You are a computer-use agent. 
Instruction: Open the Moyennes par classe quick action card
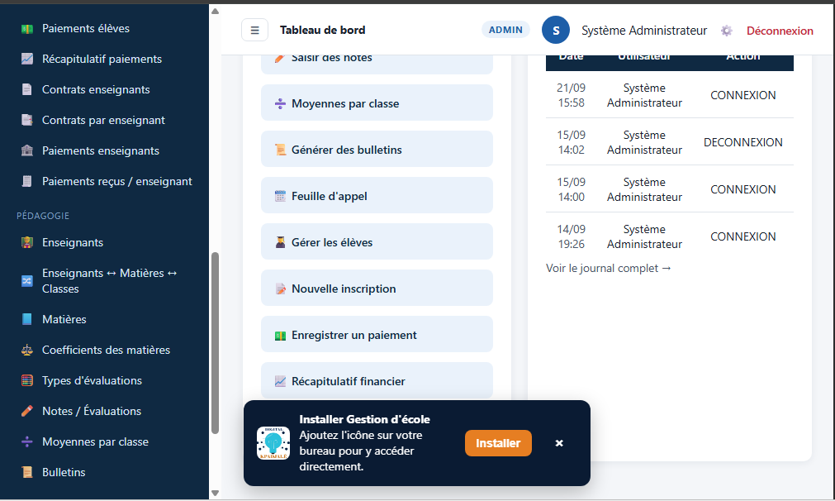pos(377,103)
